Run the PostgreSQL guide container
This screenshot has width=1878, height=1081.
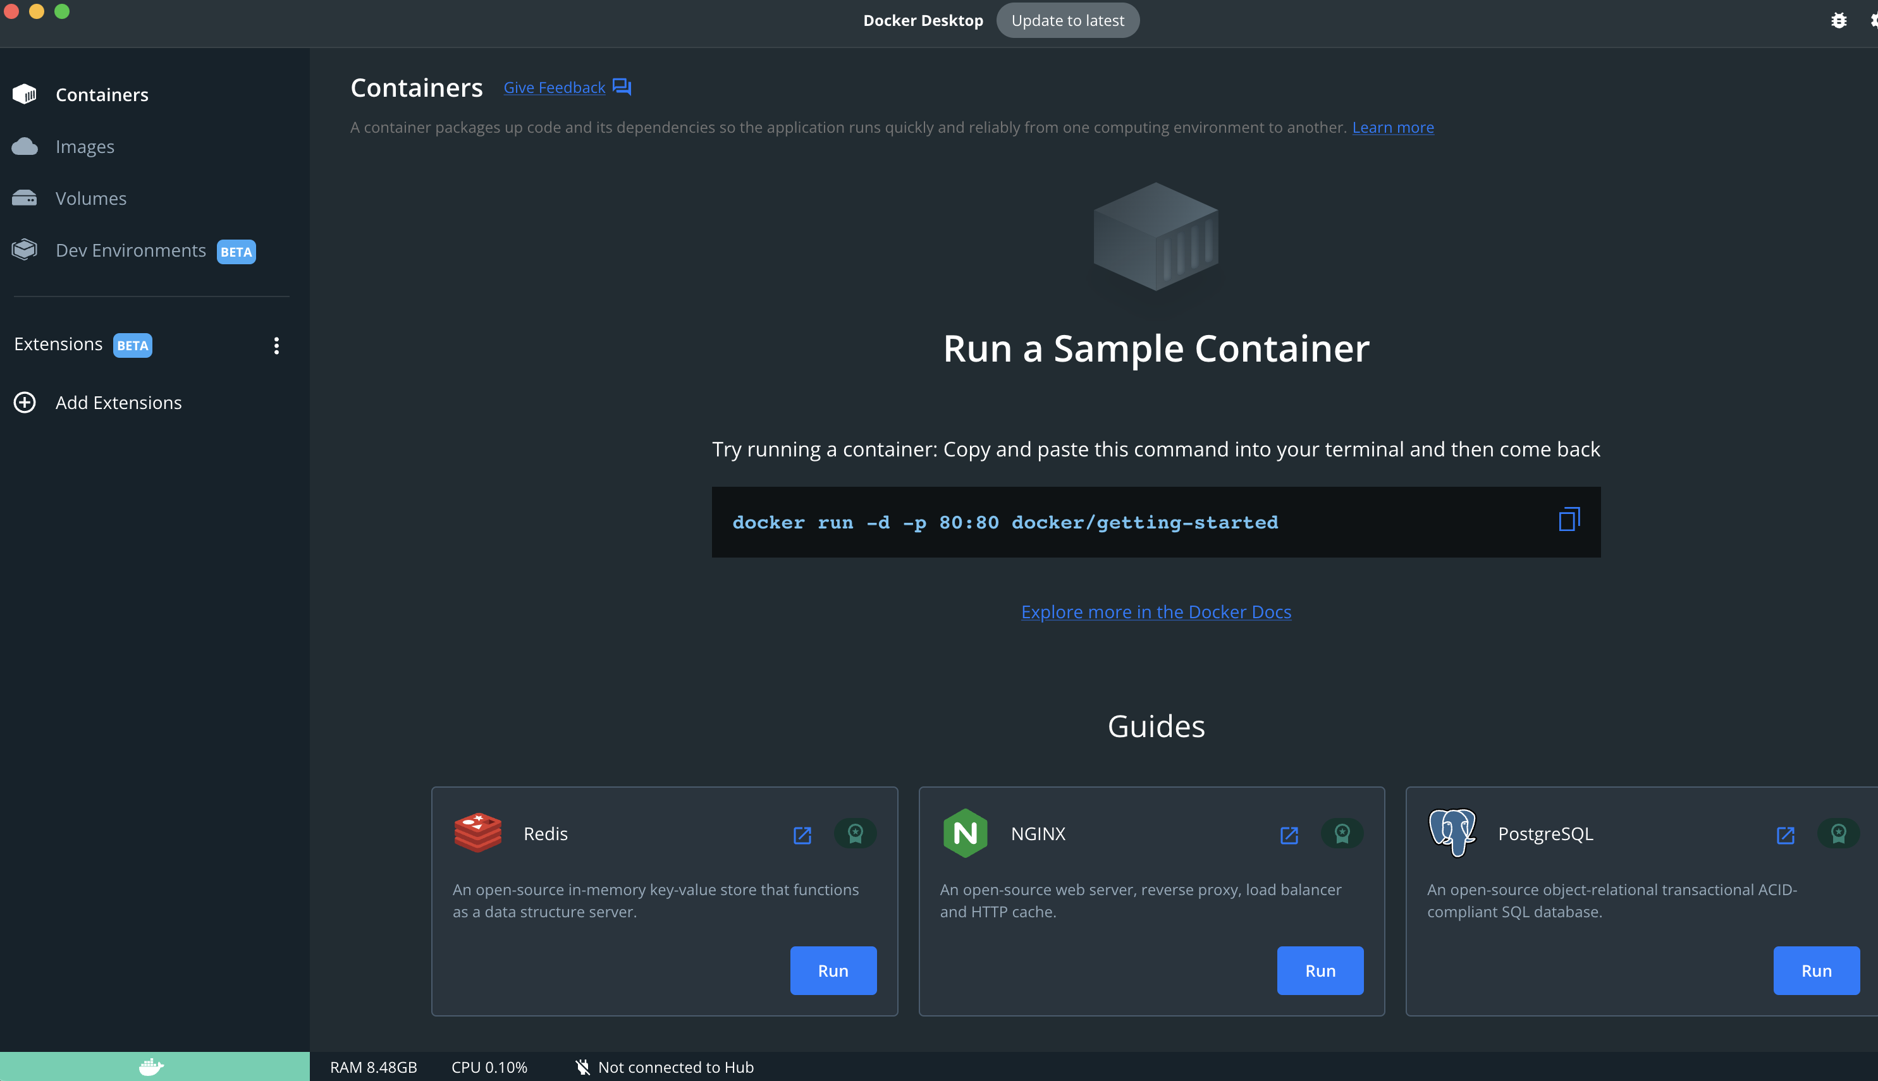click(1817, 970)
